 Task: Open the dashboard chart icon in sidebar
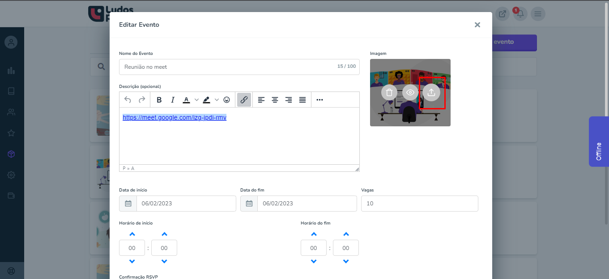[12, 71]
